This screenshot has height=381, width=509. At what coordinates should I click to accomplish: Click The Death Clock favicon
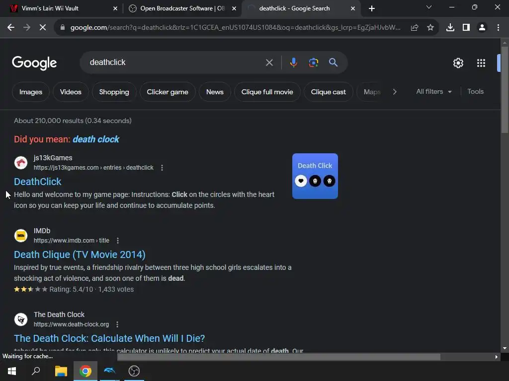click(21, 319)
